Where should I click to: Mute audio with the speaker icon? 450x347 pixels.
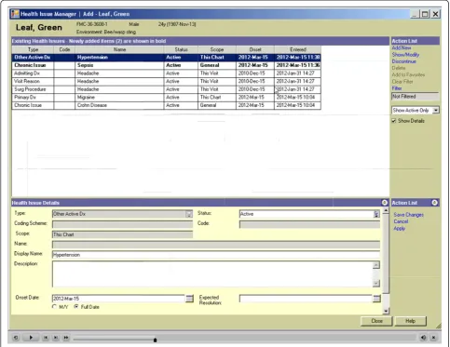(423, 338)
